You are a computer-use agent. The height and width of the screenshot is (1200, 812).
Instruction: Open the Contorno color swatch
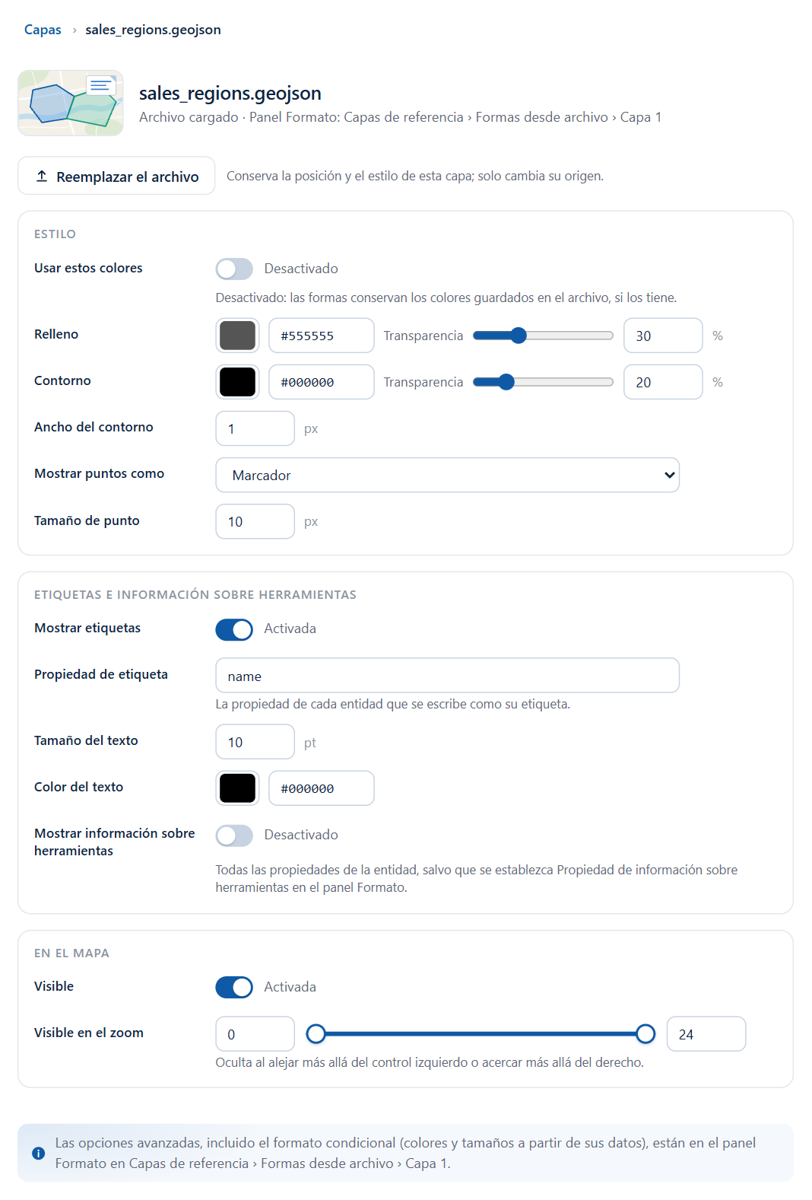(x=238, y=382)
